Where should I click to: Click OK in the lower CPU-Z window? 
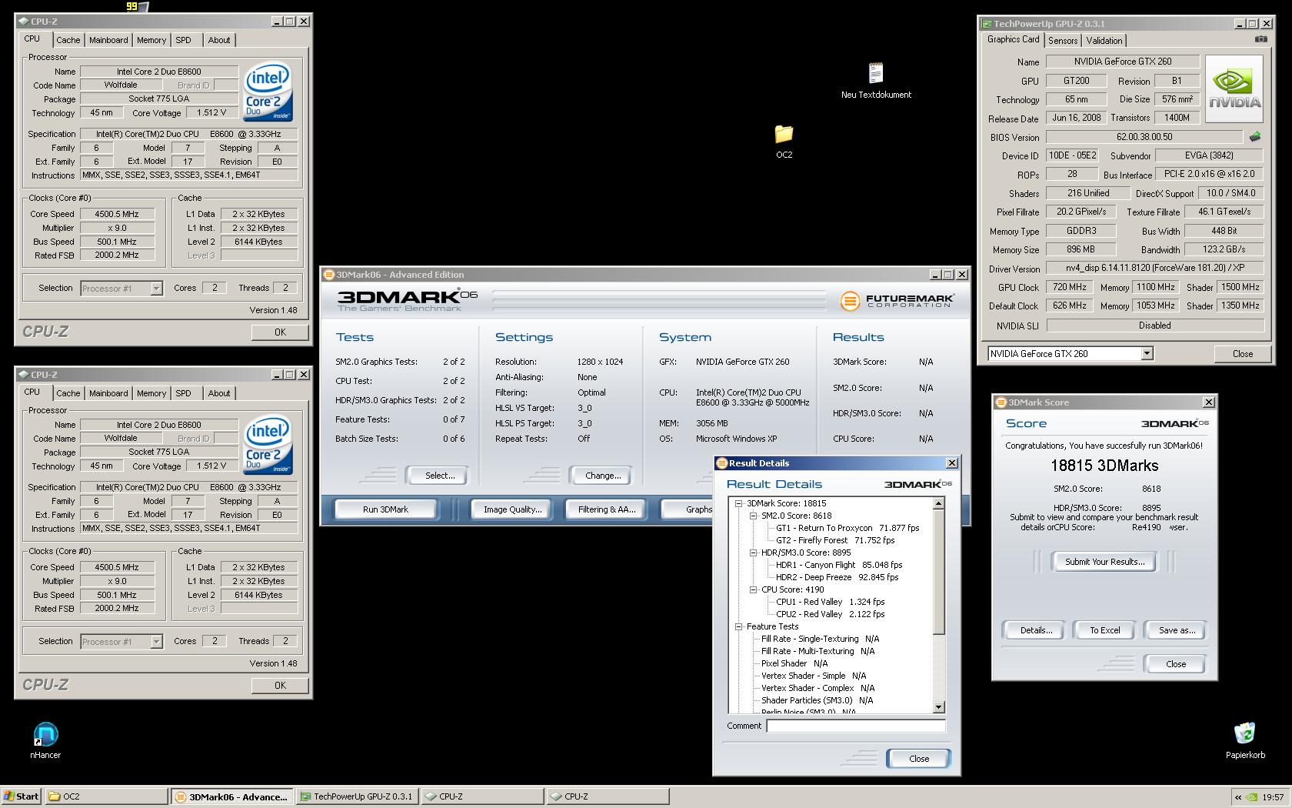280,686
